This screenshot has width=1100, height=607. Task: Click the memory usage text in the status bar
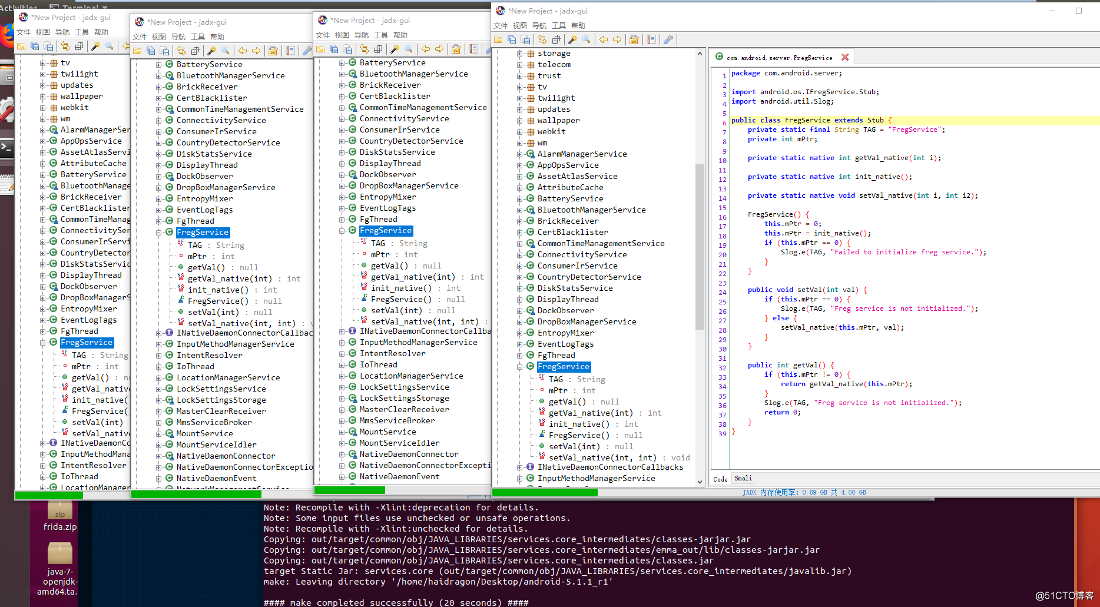click(x=804, y=493)
